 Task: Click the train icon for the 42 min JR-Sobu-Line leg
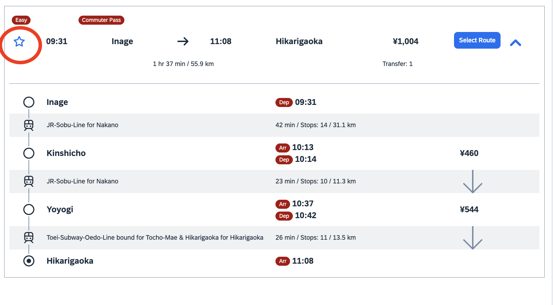29,125
